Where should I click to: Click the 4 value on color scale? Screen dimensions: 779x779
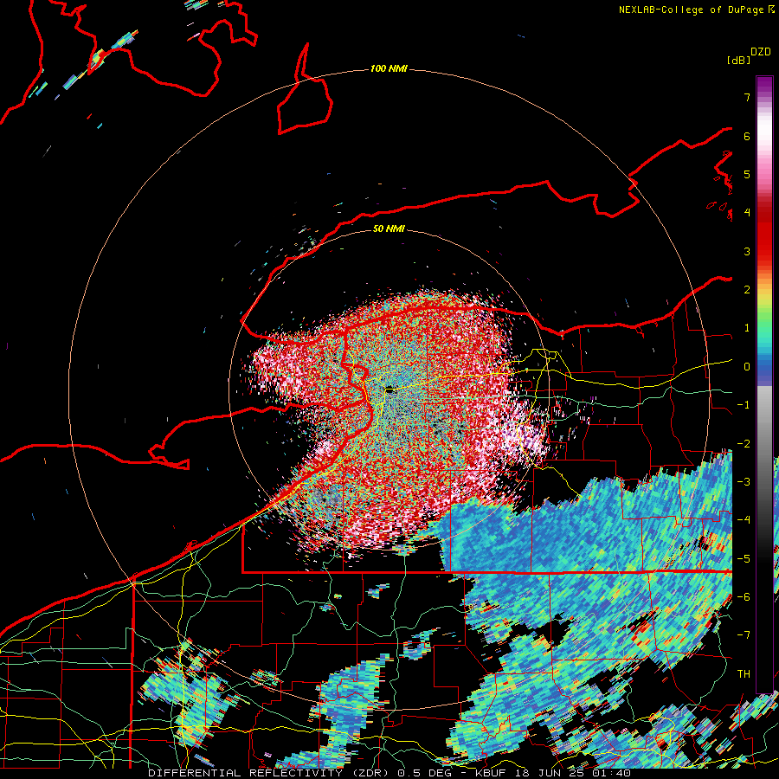pyautogui.click(x=747, y=213)
